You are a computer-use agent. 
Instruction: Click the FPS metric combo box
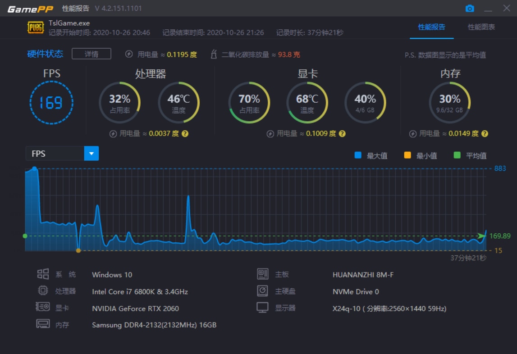tap(62, 153)
